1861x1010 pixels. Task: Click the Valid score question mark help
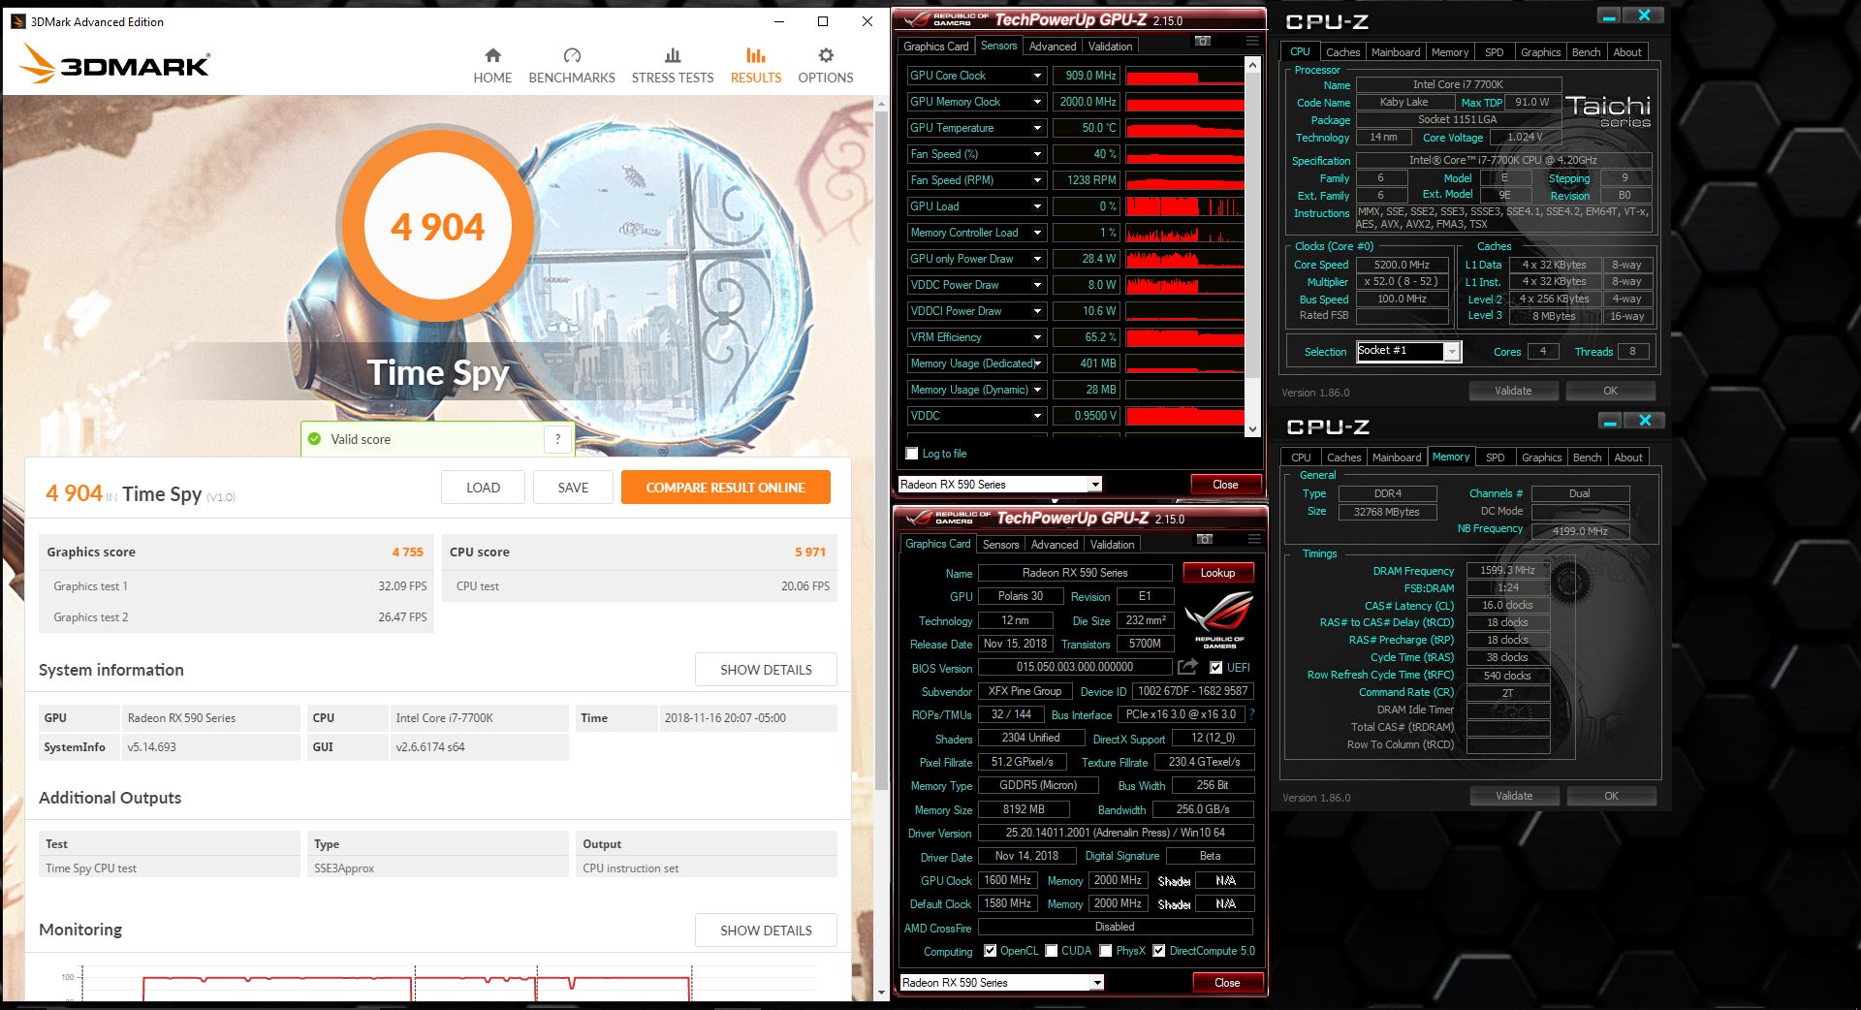point(557,439)
